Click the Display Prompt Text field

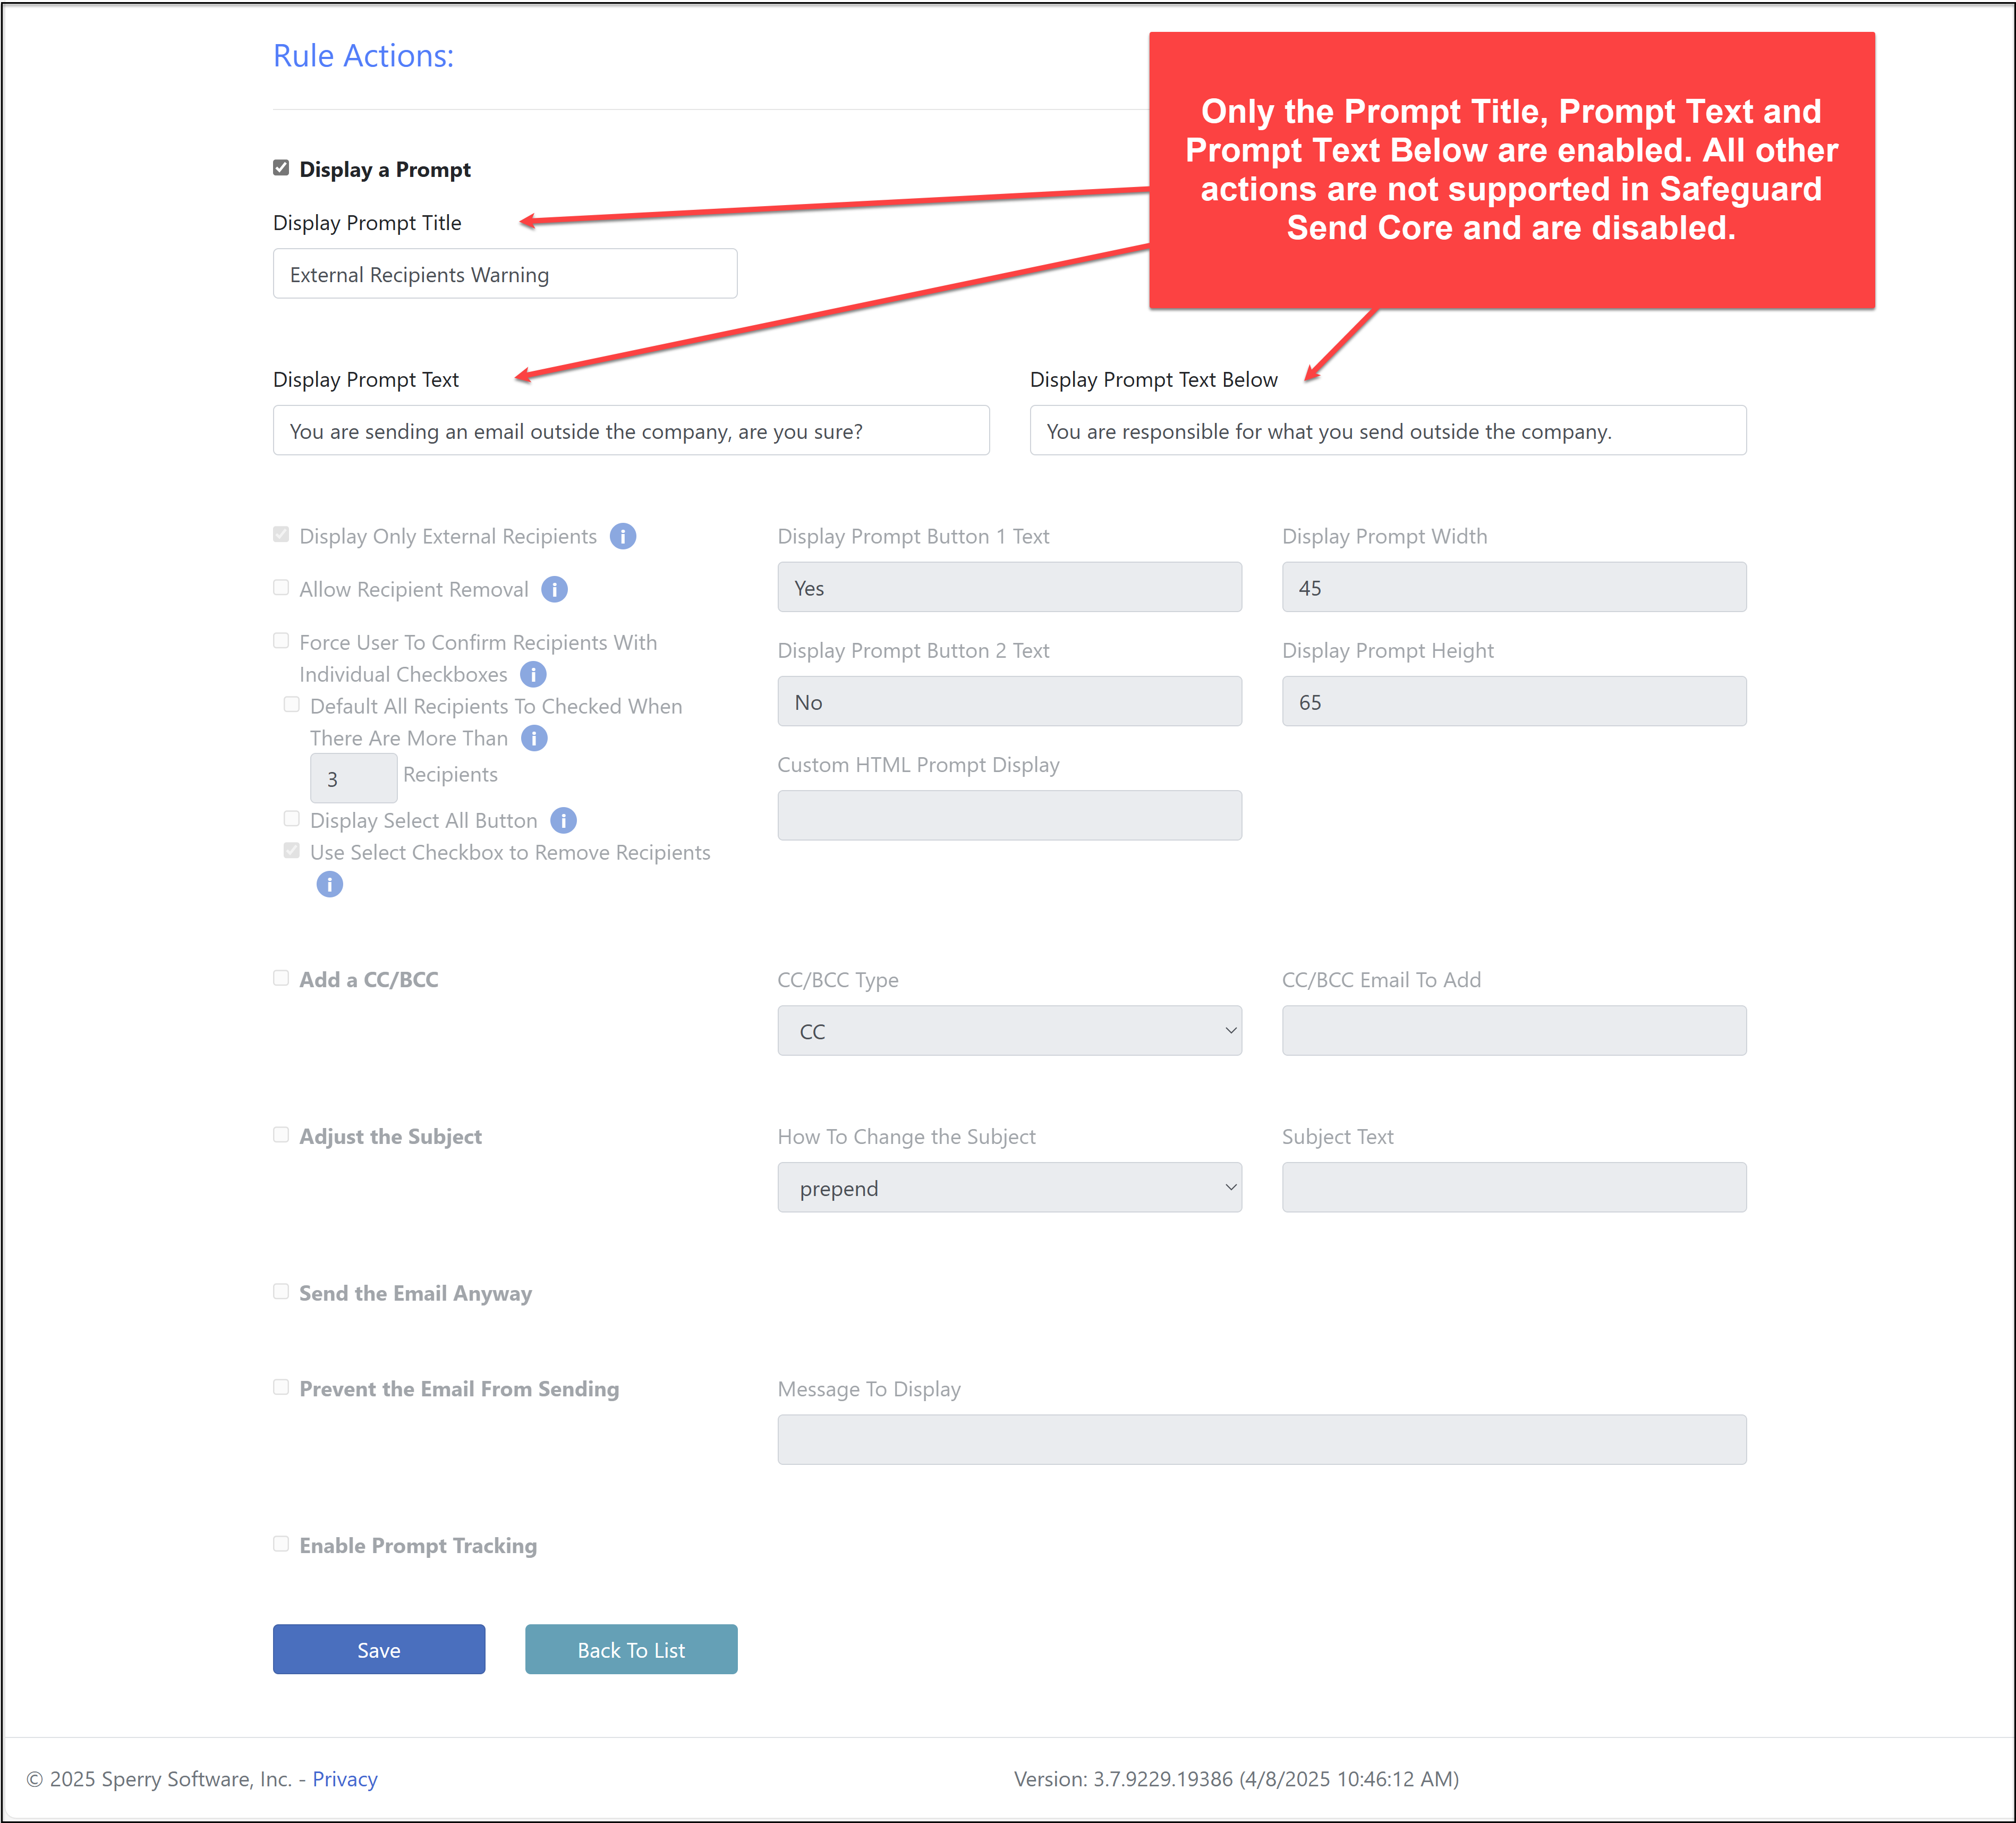[631, 431]
